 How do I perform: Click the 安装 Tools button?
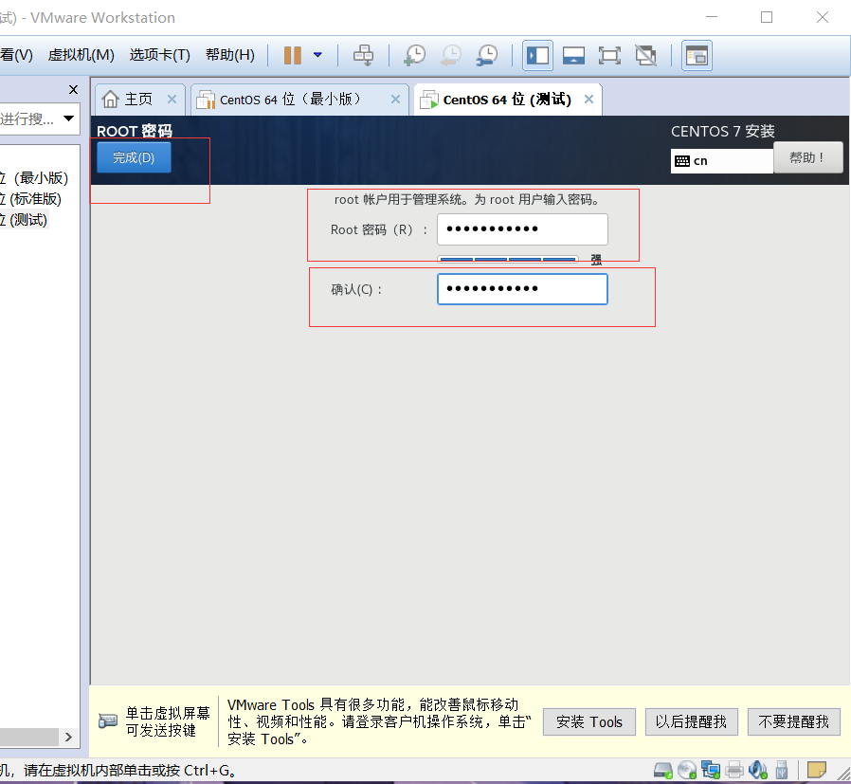[588, 722]
